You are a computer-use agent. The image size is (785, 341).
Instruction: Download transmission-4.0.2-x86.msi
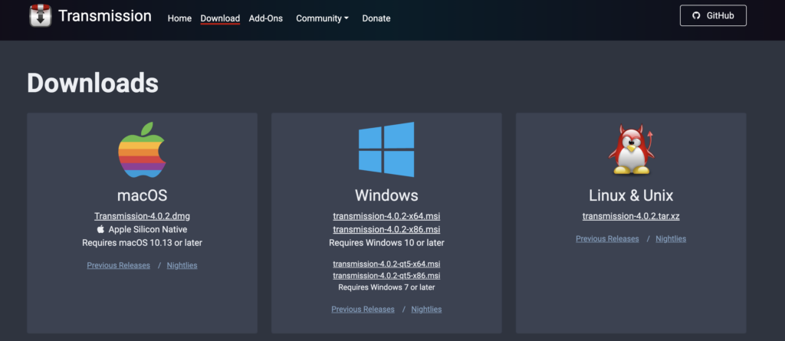(386, 229)
